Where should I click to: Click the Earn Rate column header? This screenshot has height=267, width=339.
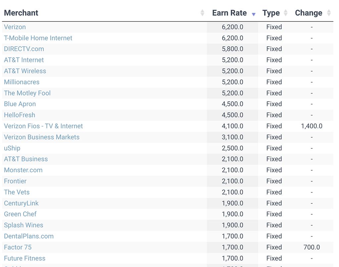[x=229, y=13]
